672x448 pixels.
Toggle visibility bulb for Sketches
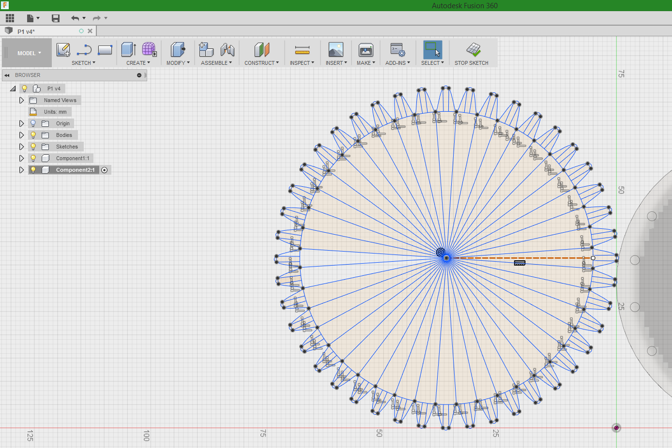(x=33, y=147)
